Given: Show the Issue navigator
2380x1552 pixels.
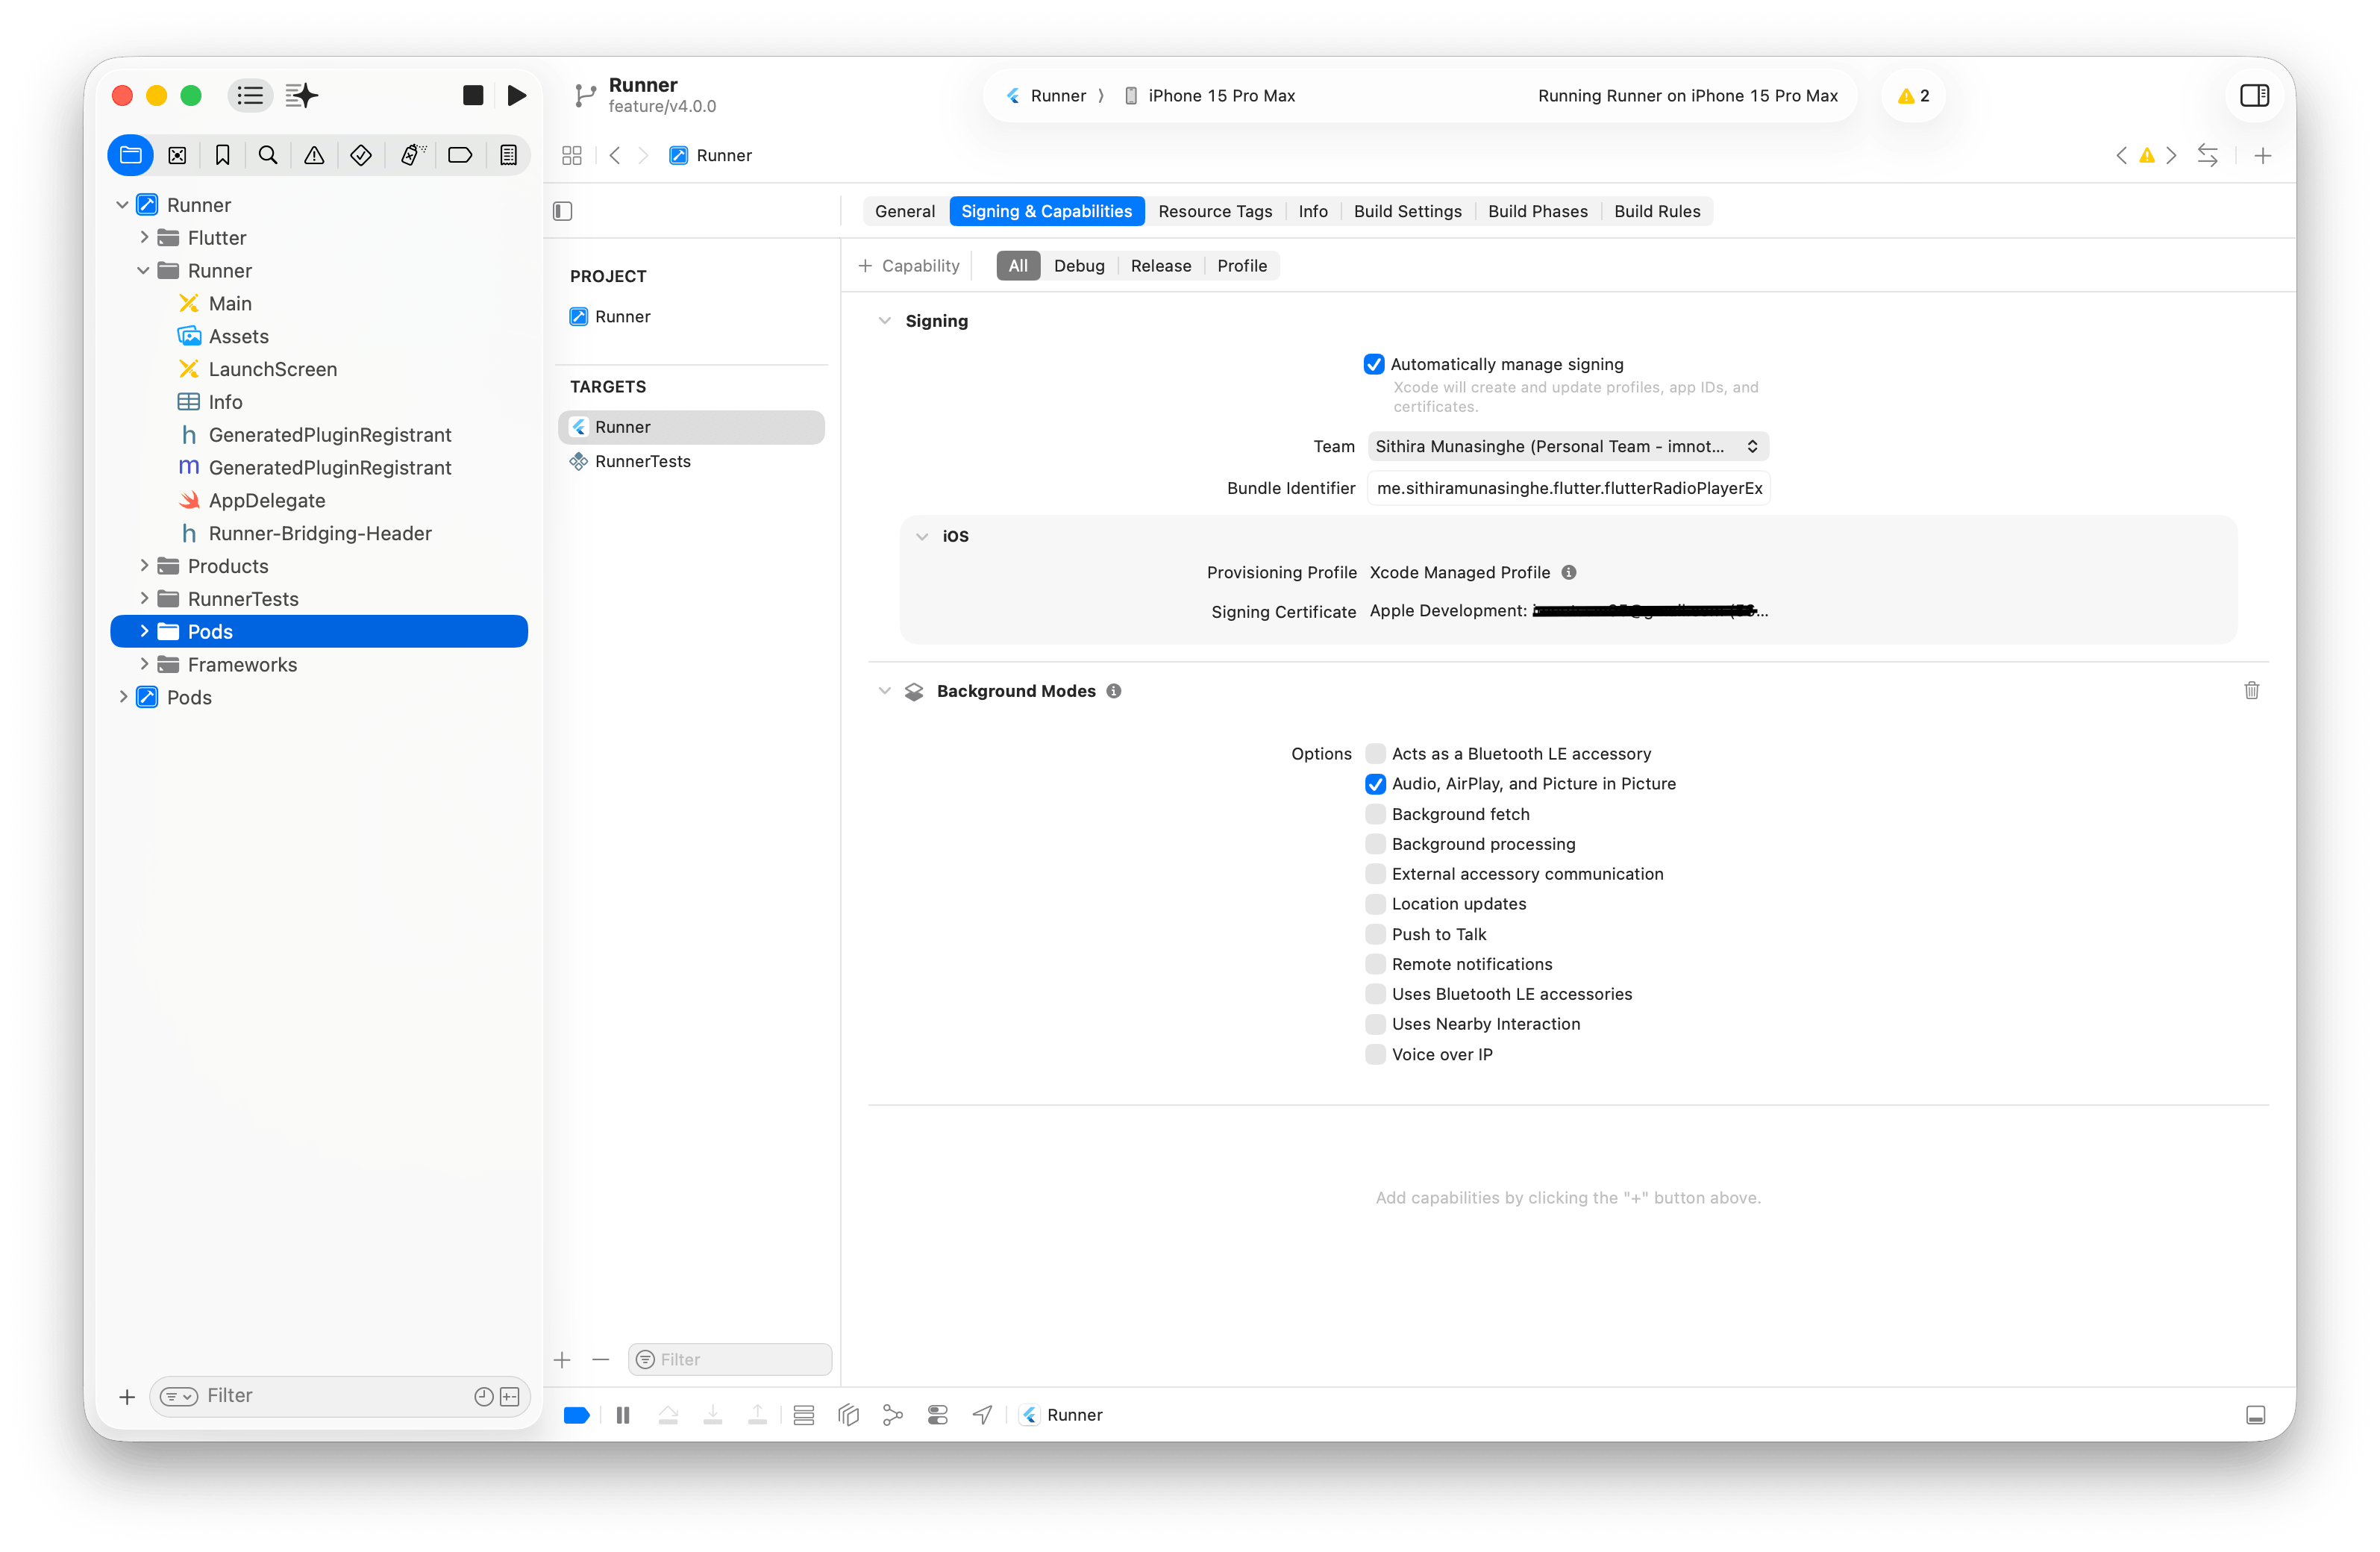Looking at the screenshot, I should (314, 155).
